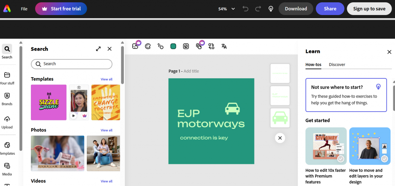
Task: Open the color theme palette tool
Action: (148, 46)
